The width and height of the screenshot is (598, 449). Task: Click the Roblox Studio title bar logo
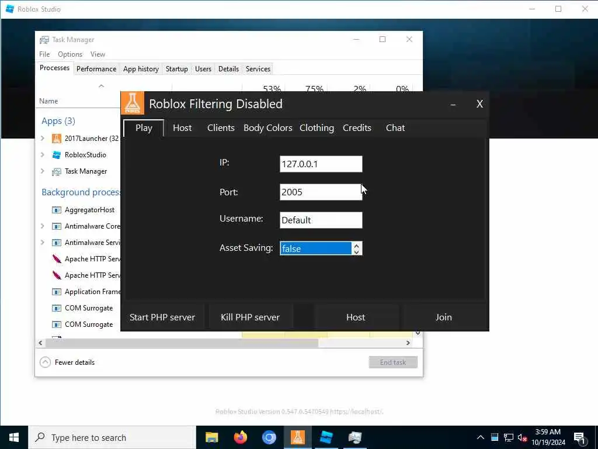click(x=10, y=9)
